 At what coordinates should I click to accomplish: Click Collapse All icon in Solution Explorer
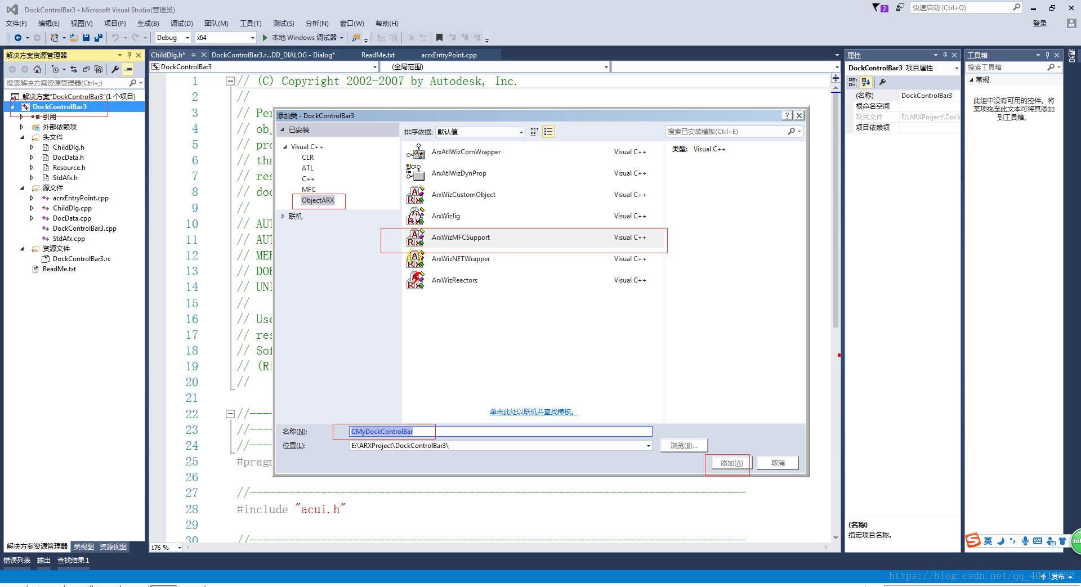click(86, 69)
